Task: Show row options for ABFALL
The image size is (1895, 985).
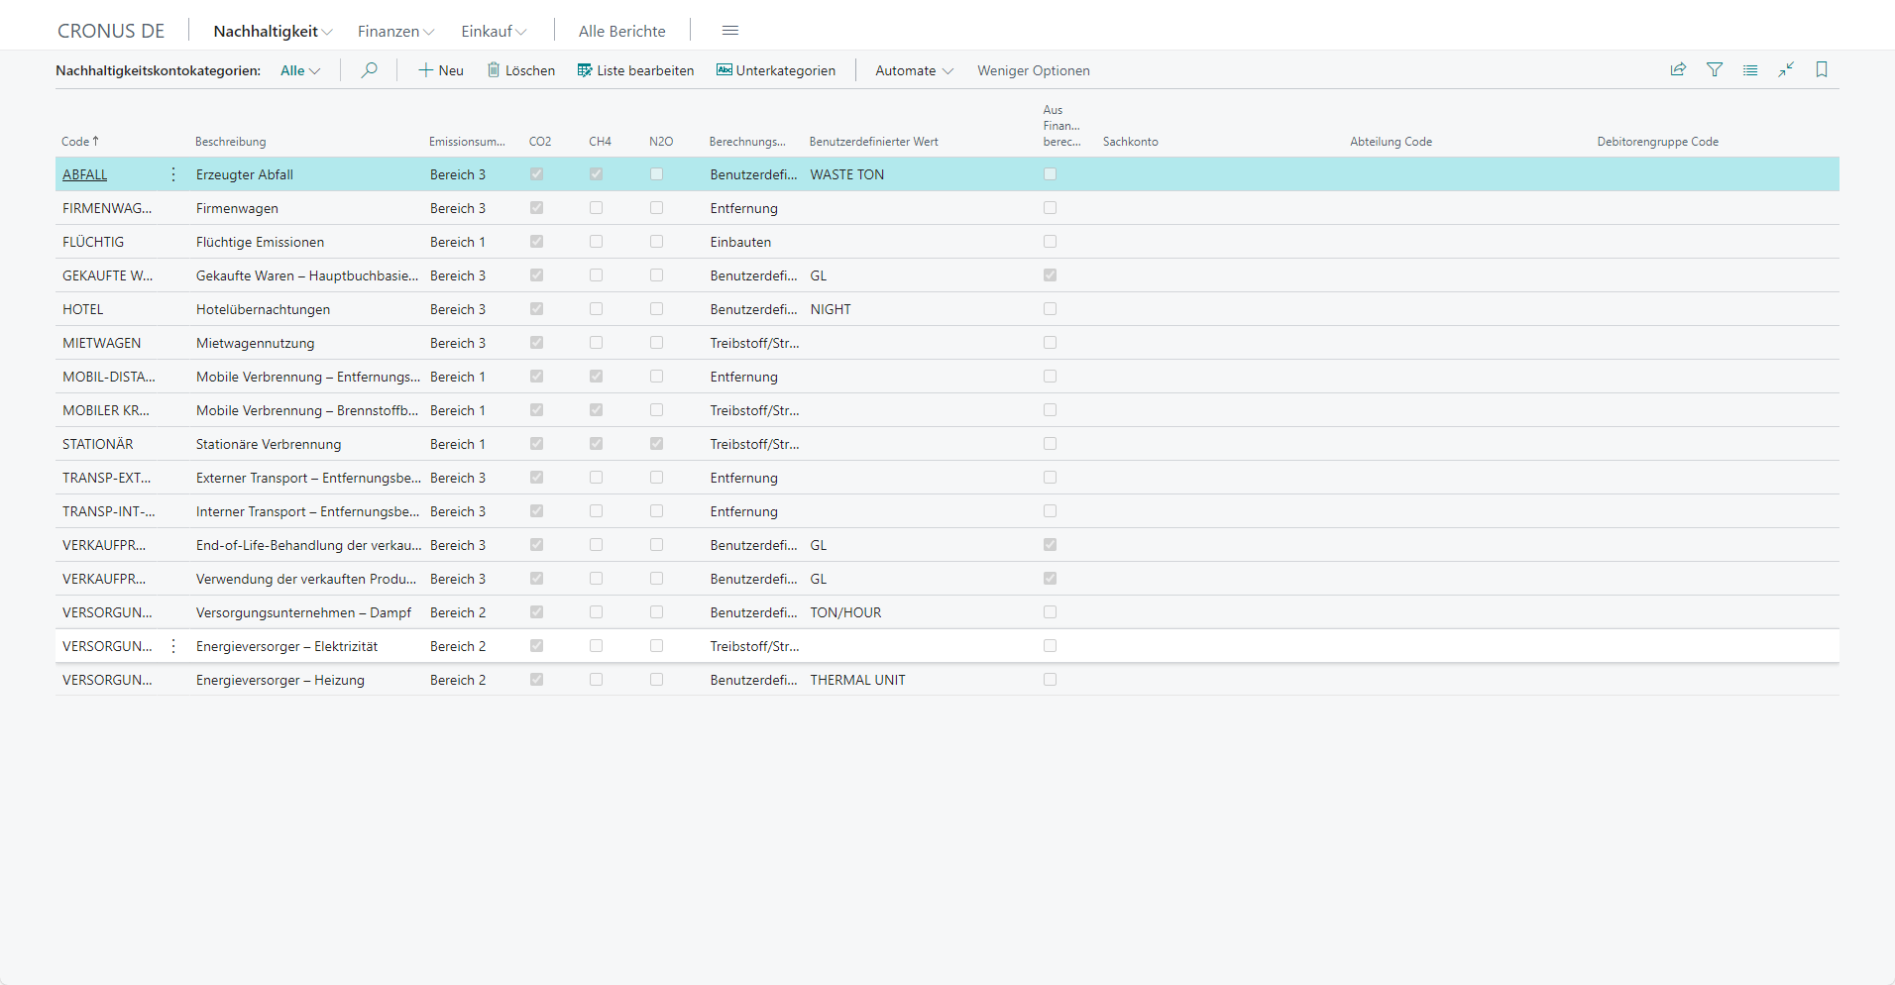Action: point(173,174)
